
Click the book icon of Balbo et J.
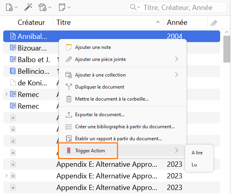tap(13, 59)
